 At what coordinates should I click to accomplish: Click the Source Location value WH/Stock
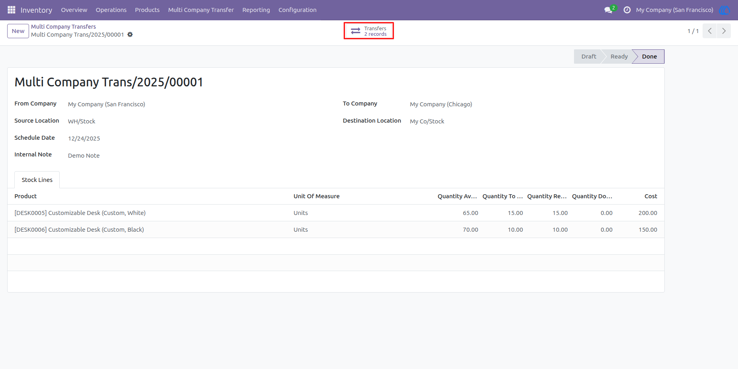(x=82, y=121)
